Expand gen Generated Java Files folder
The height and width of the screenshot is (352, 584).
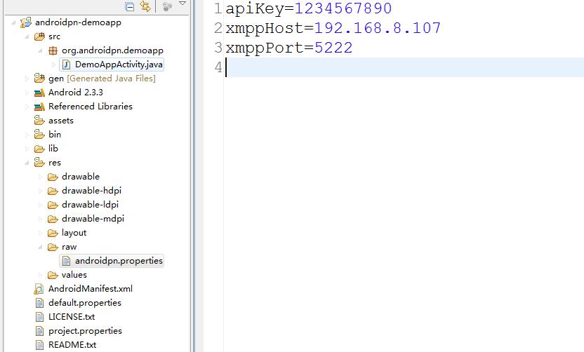(27, 79)
